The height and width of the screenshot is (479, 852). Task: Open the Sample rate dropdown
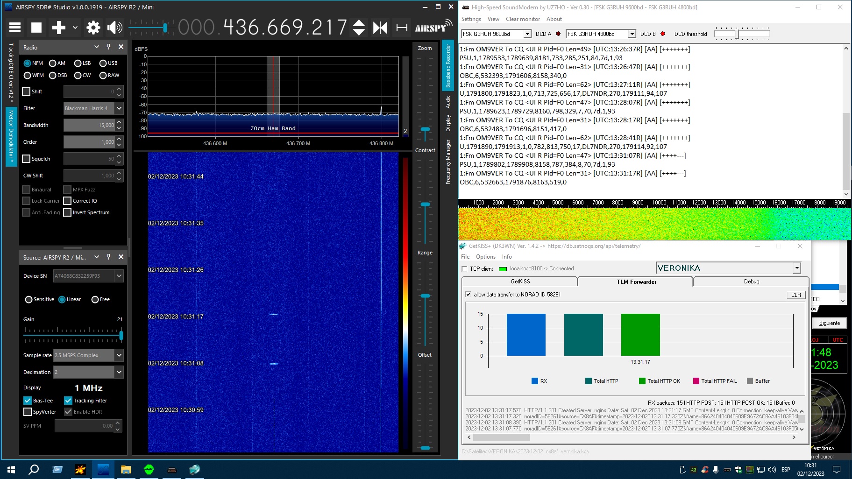click(x=119, y=355)
